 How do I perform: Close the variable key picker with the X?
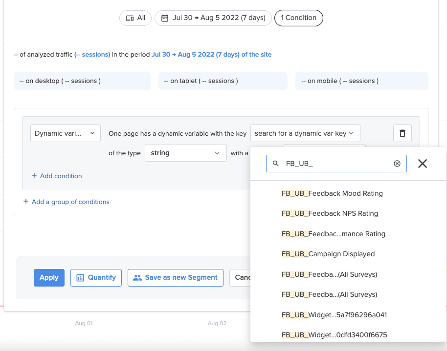tap(422, 164)
